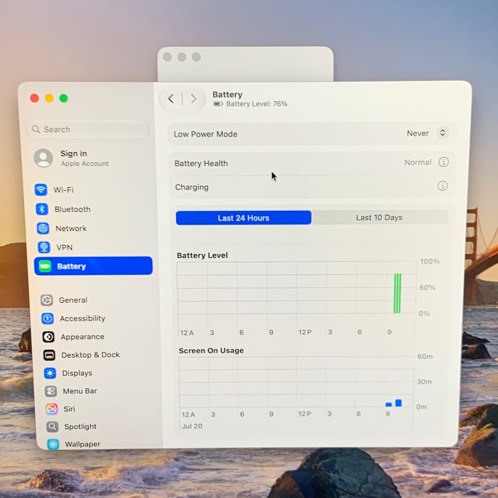Screen dimensions: 498x498
Task: Open Wi-Fi settings from sidebar icon
Action: (x=41, y=190)
